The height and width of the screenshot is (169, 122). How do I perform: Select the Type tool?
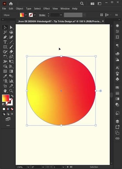(x=5, y=42)
